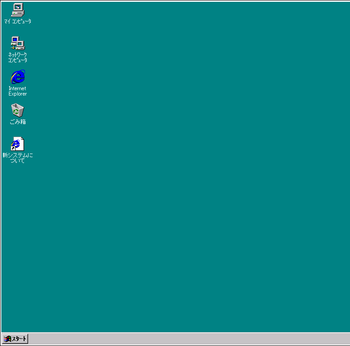Click the Internet Explorer label text
This screenshot has width=350, height=346.
[x=18, y=91]
